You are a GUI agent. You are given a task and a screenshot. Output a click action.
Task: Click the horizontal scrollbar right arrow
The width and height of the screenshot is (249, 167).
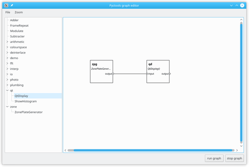coord(237,150)
